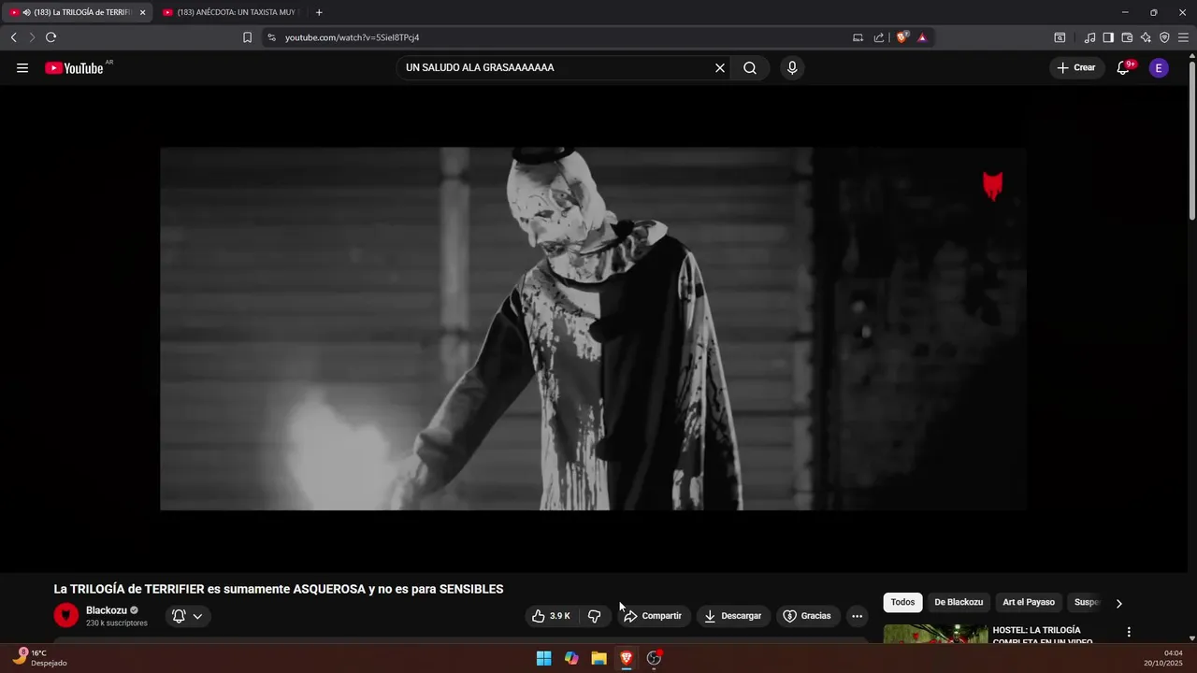Open the media playlist music note icon
1197x673 pixels.
(1089, 37)
